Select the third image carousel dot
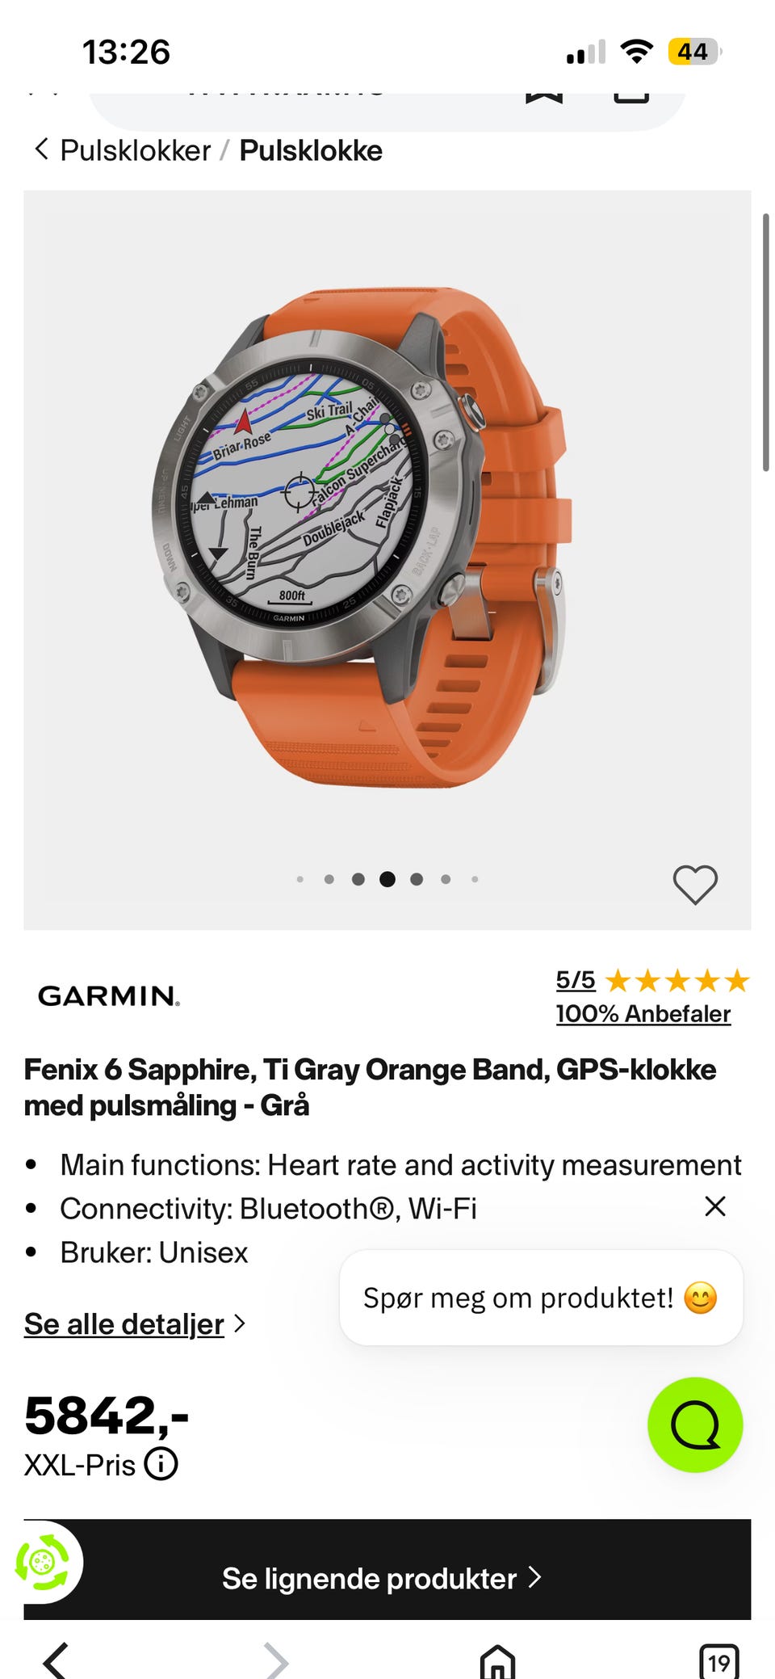Viewport: 775px width, 1679px height. [x=358, y=879]
